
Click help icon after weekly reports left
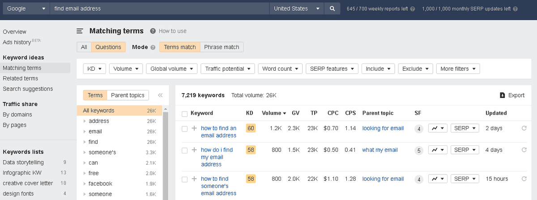(x=413, y=9)
